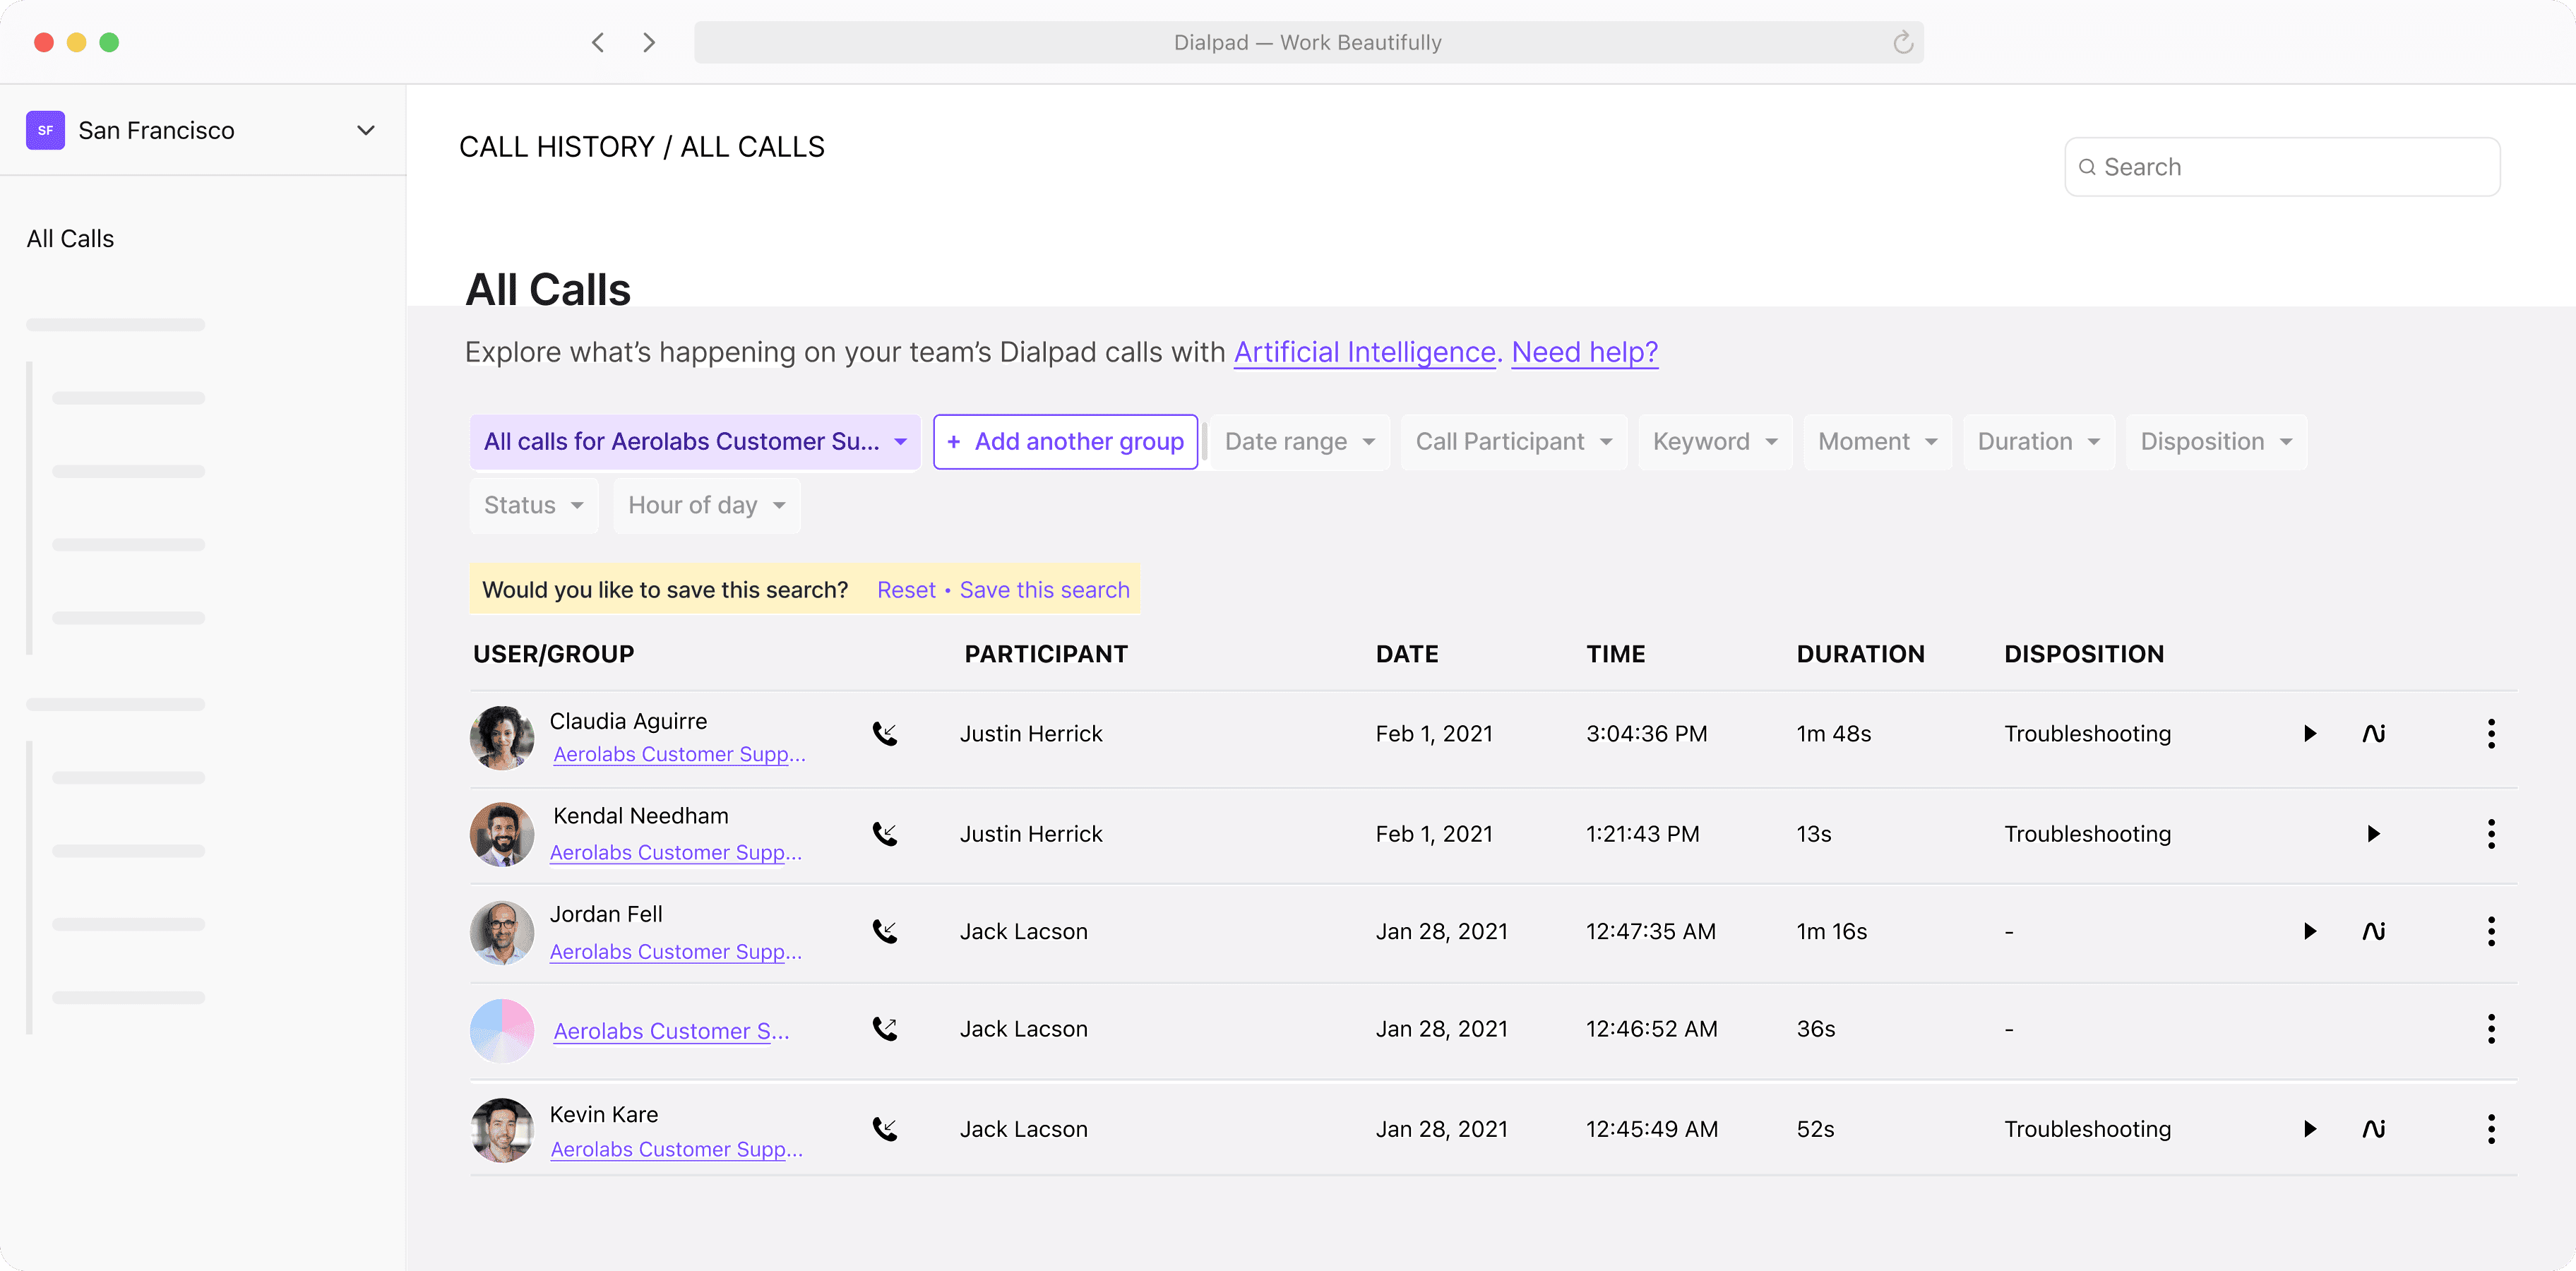Open more options for 12:46:52 AM call

2490,1029
